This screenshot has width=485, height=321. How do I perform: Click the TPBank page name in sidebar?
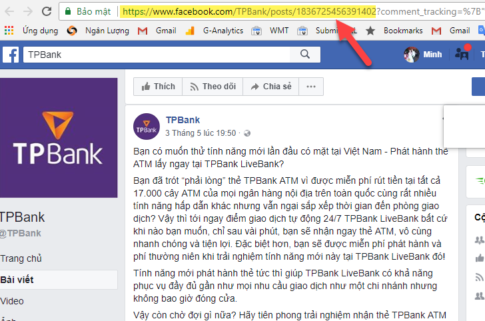[22, 217]
